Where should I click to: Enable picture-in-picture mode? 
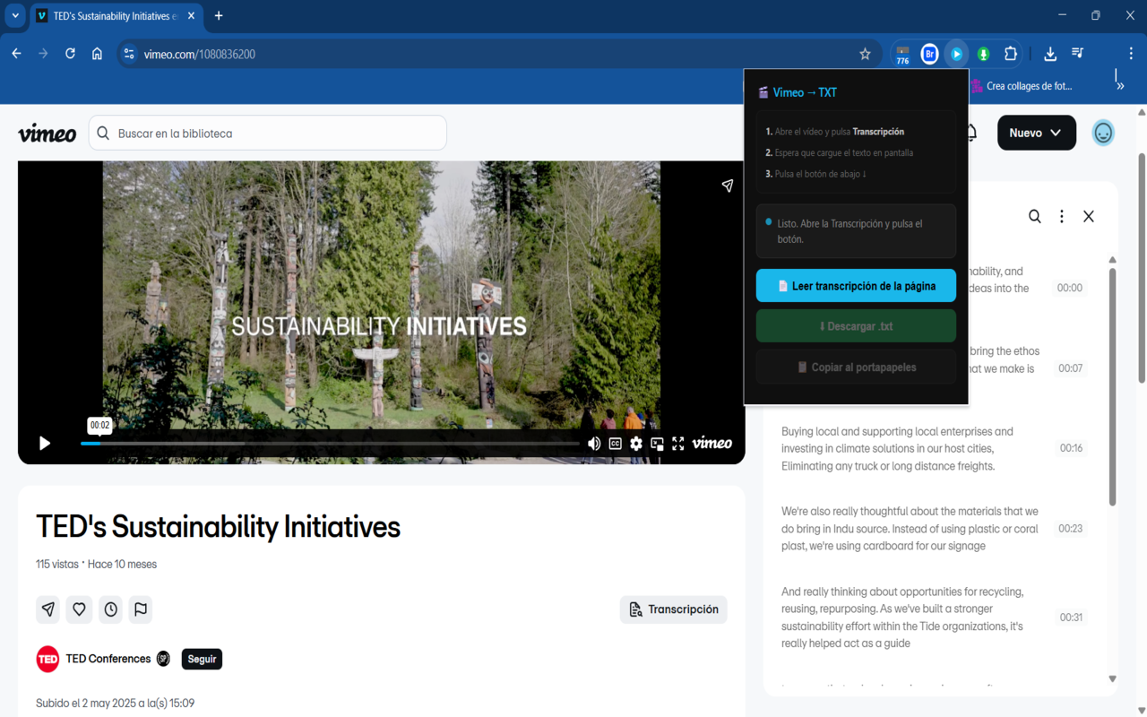tap(657, 443)
